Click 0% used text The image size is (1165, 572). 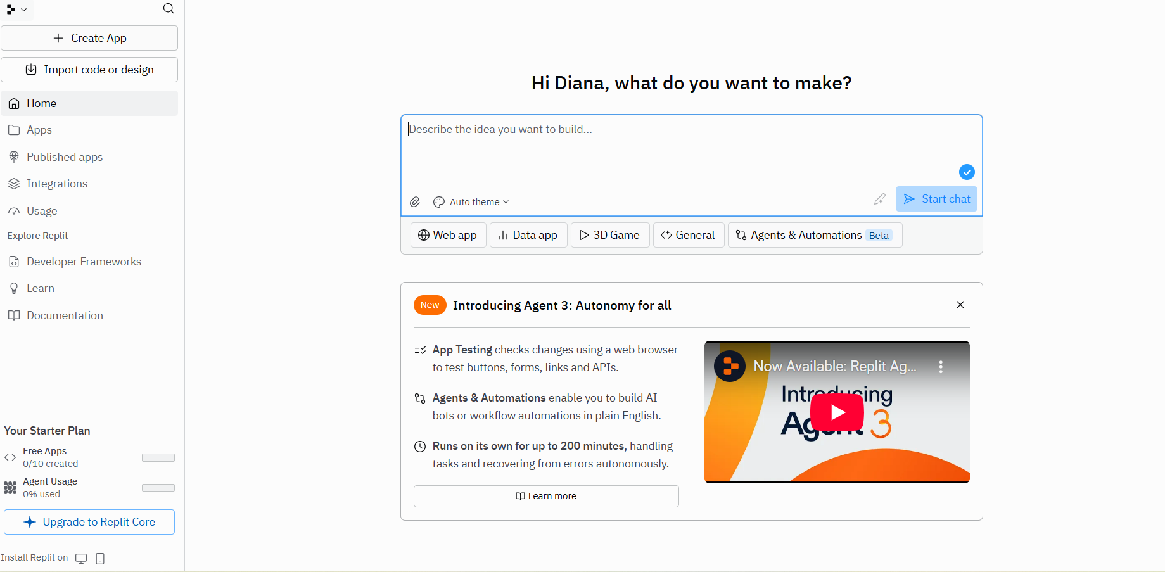click(x=42, y=494)
